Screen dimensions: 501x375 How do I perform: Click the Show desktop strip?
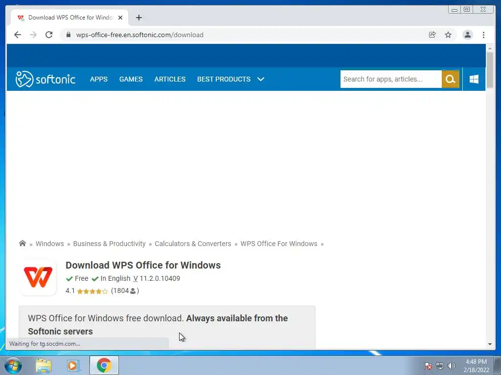[498, 365]
